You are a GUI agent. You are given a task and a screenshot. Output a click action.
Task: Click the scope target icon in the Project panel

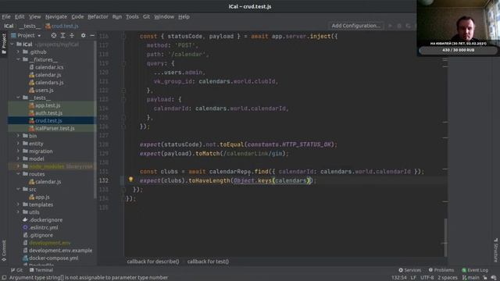[54, 35]
